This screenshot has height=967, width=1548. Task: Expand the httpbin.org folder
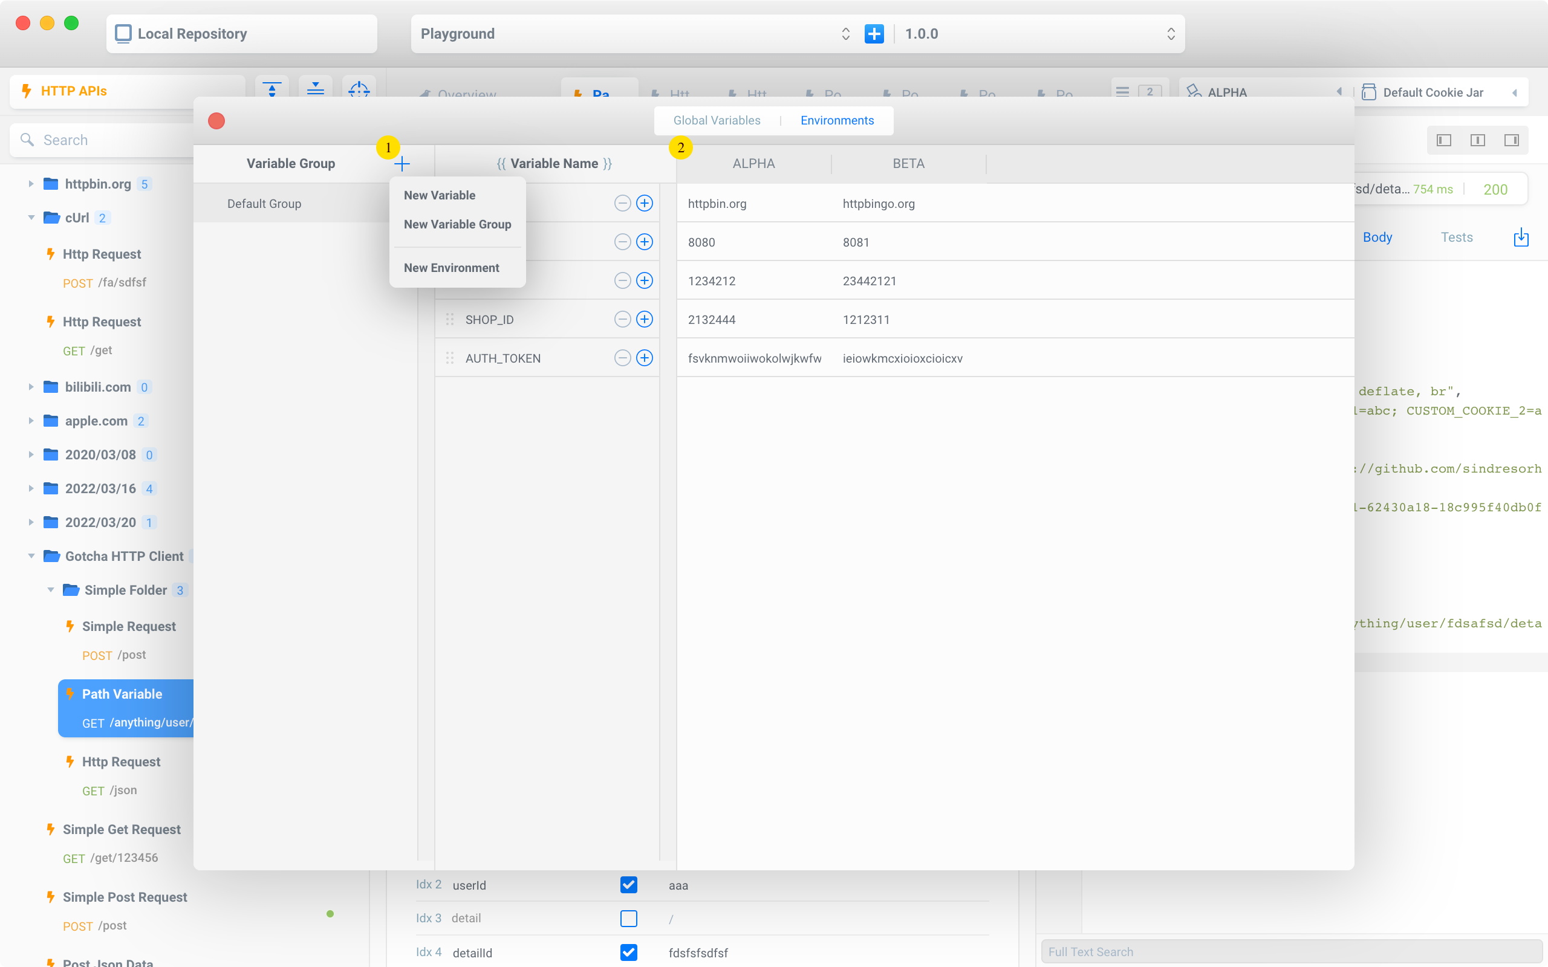pyautogui.click(x=31, y=184)
